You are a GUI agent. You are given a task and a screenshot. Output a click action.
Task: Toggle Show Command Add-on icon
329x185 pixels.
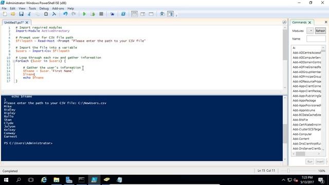tap(170, 14)
